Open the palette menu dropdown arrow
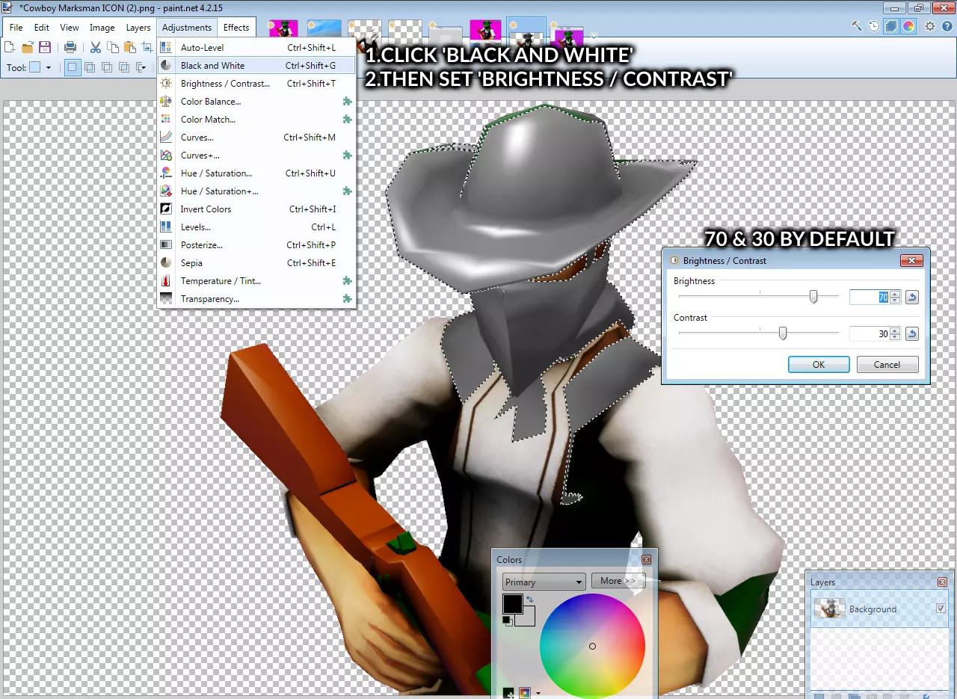957x699 pixels. (538, 694)
